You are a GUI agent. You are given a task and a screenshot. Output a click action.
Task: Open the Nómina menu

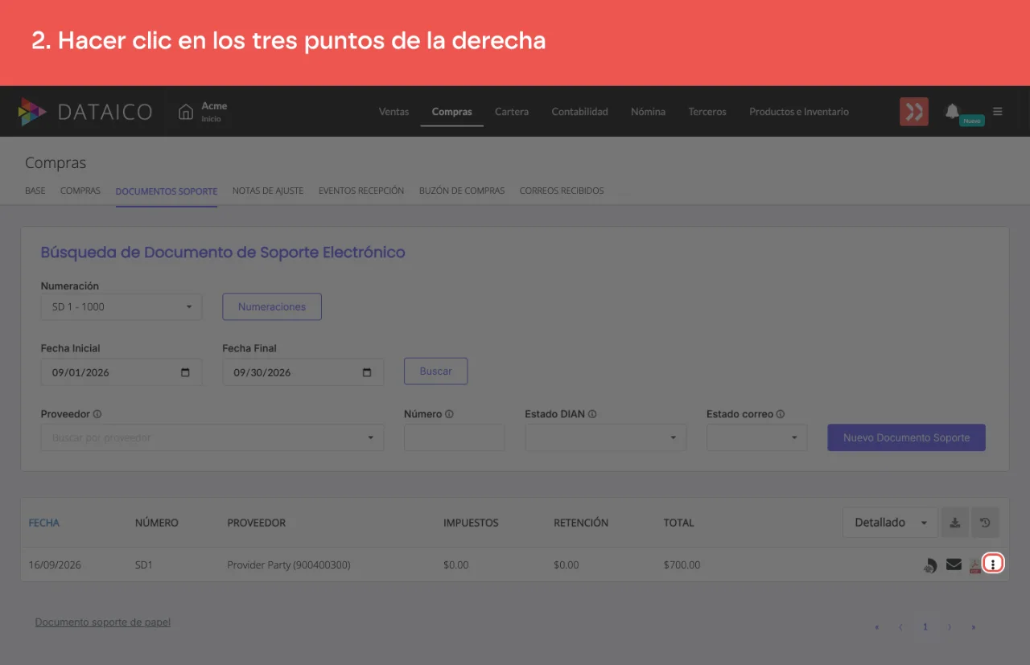pyautogui.click(x=648, y=112)
